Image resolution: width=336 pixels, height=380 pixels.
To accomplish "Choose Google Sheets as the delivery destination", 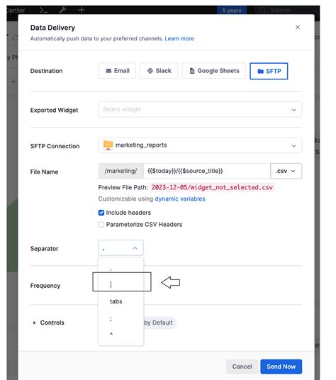I will [213, 71].
